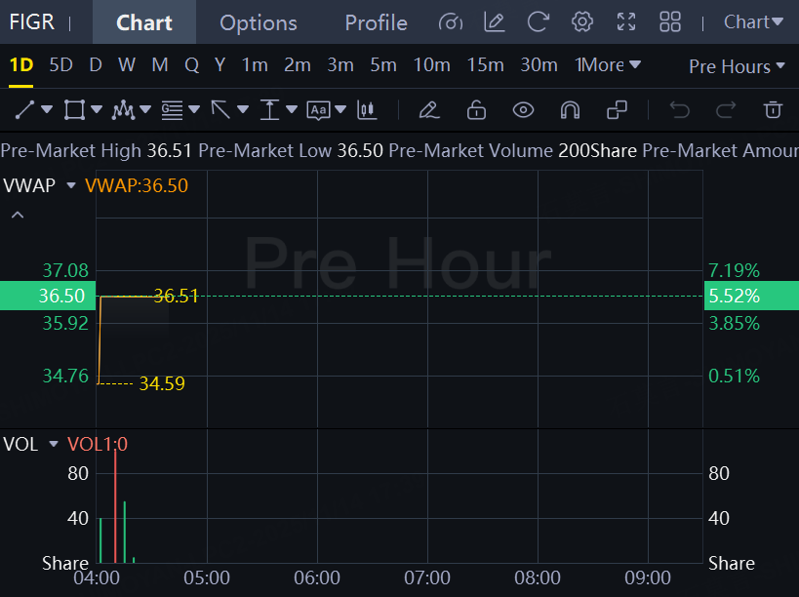Select the trend line drawing tool
Viewport: 799px width, 597px height.
pyautogui.click(x=24, y=109)
